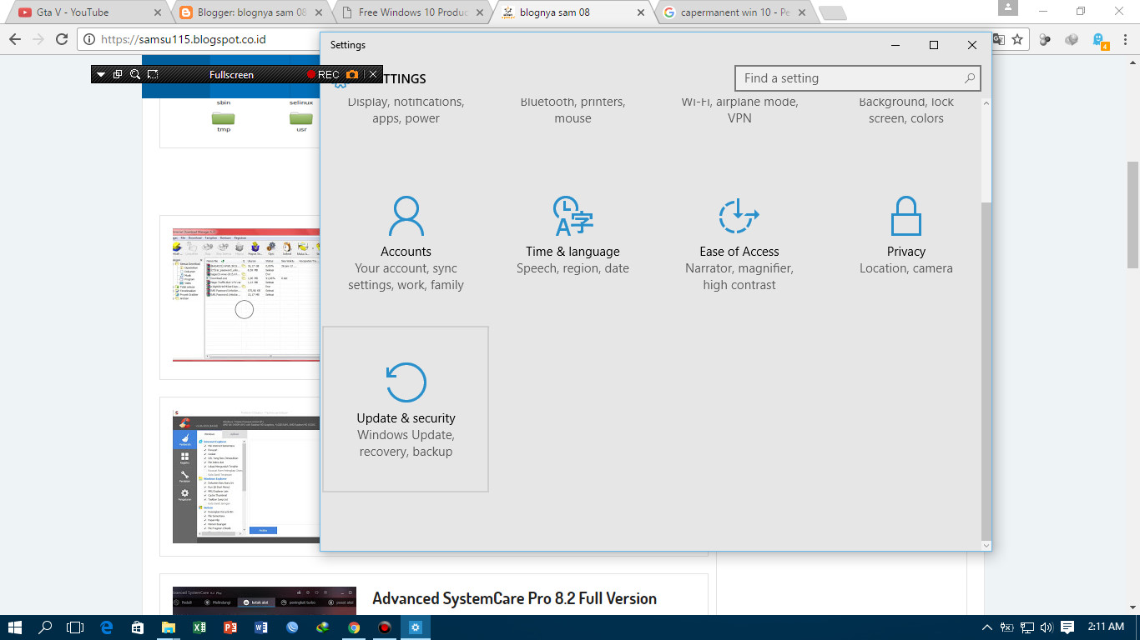Select the region capture tool on recorder toolbar
Image resolution: width=1140 pixels, height=640 pixels.
tap(152, 74)
